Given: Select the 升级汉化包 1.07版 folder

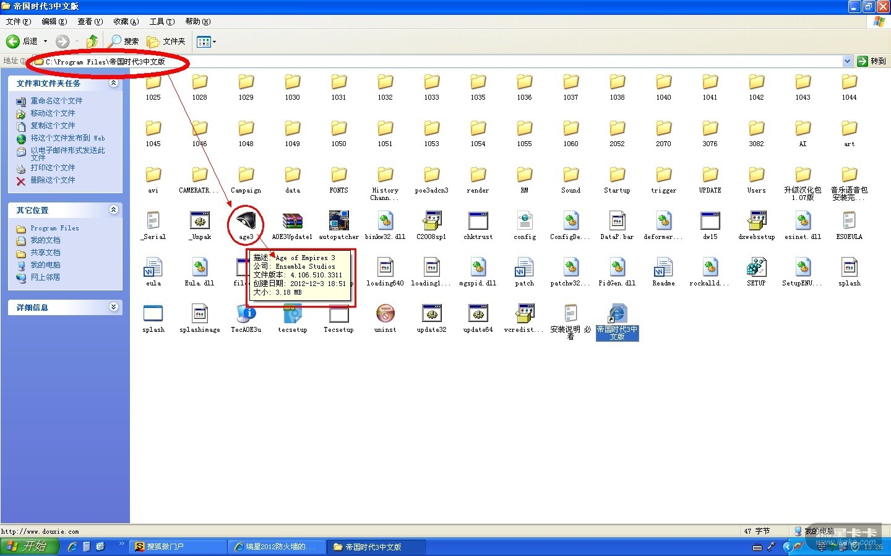Looking at the screenshot, I should pyautogui.click(x=803, y=175).
